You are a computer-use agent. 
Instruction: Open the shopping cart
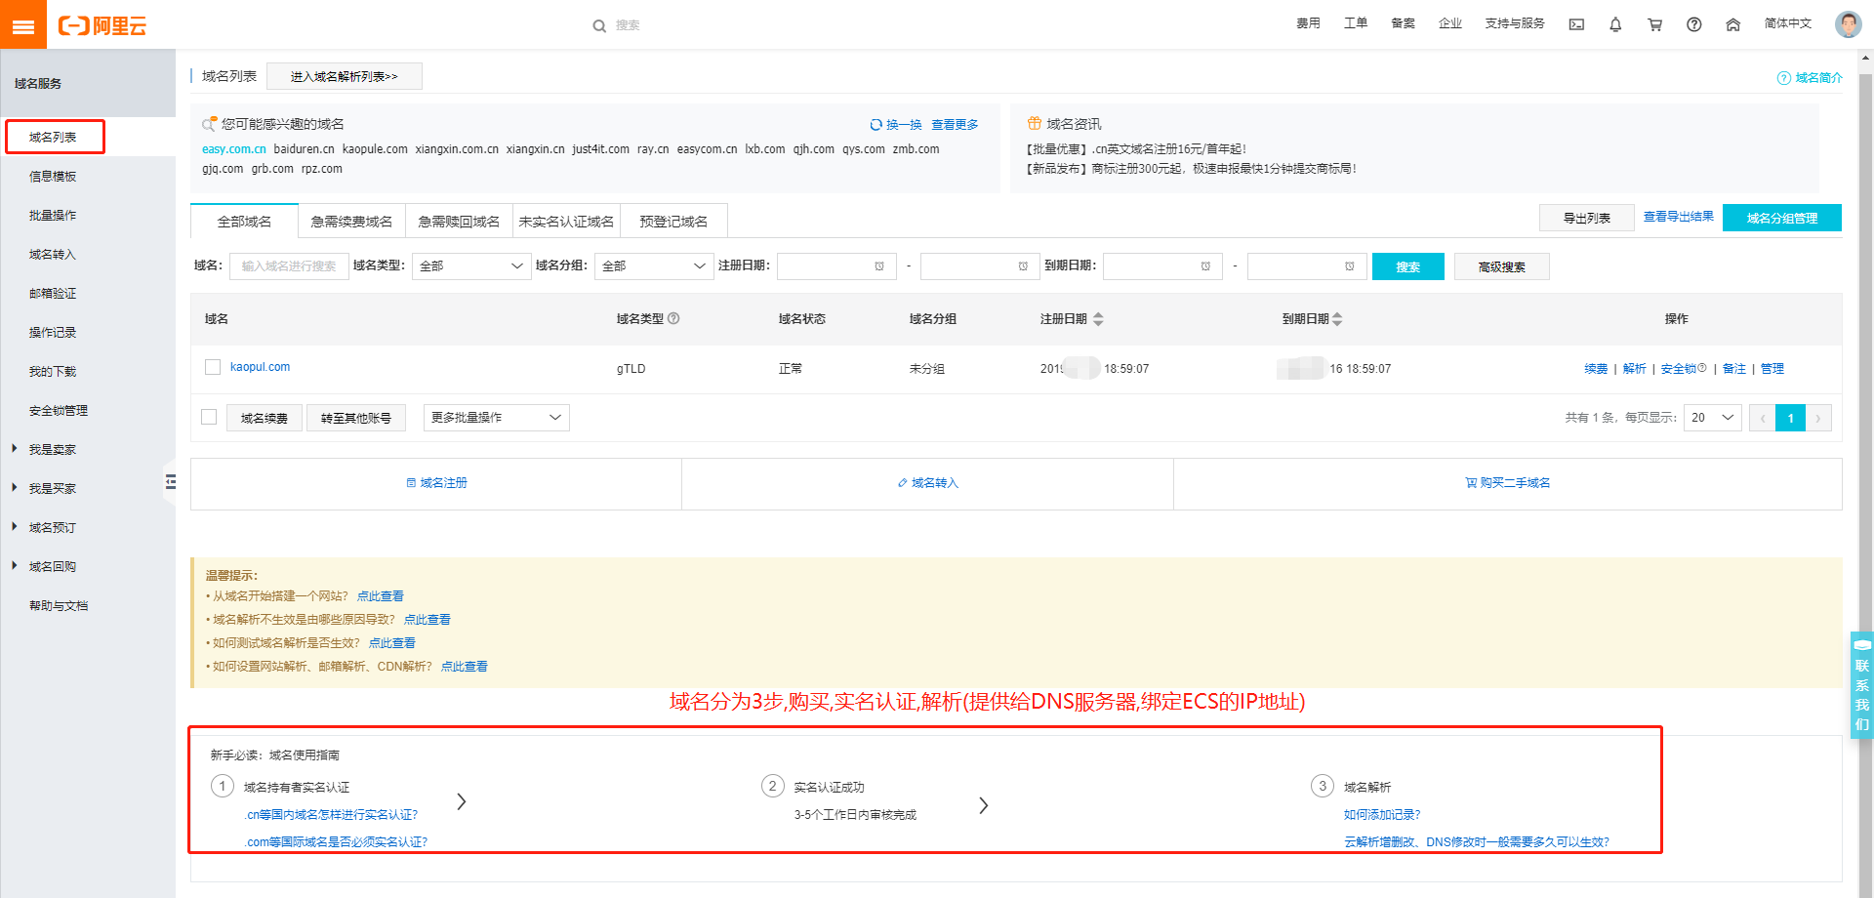(x=1654, y=24)
